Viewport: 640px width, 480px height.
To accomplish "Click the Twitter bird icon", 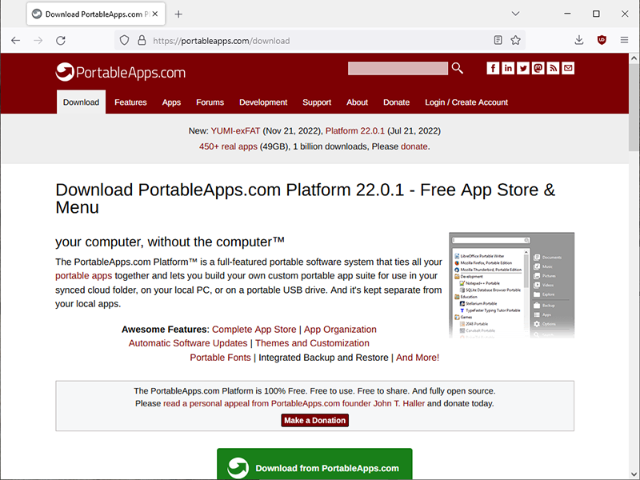I will pos(523,69).
